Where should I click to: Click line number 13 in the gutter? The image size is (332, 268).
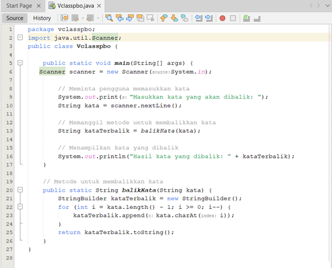pos(9,131)
